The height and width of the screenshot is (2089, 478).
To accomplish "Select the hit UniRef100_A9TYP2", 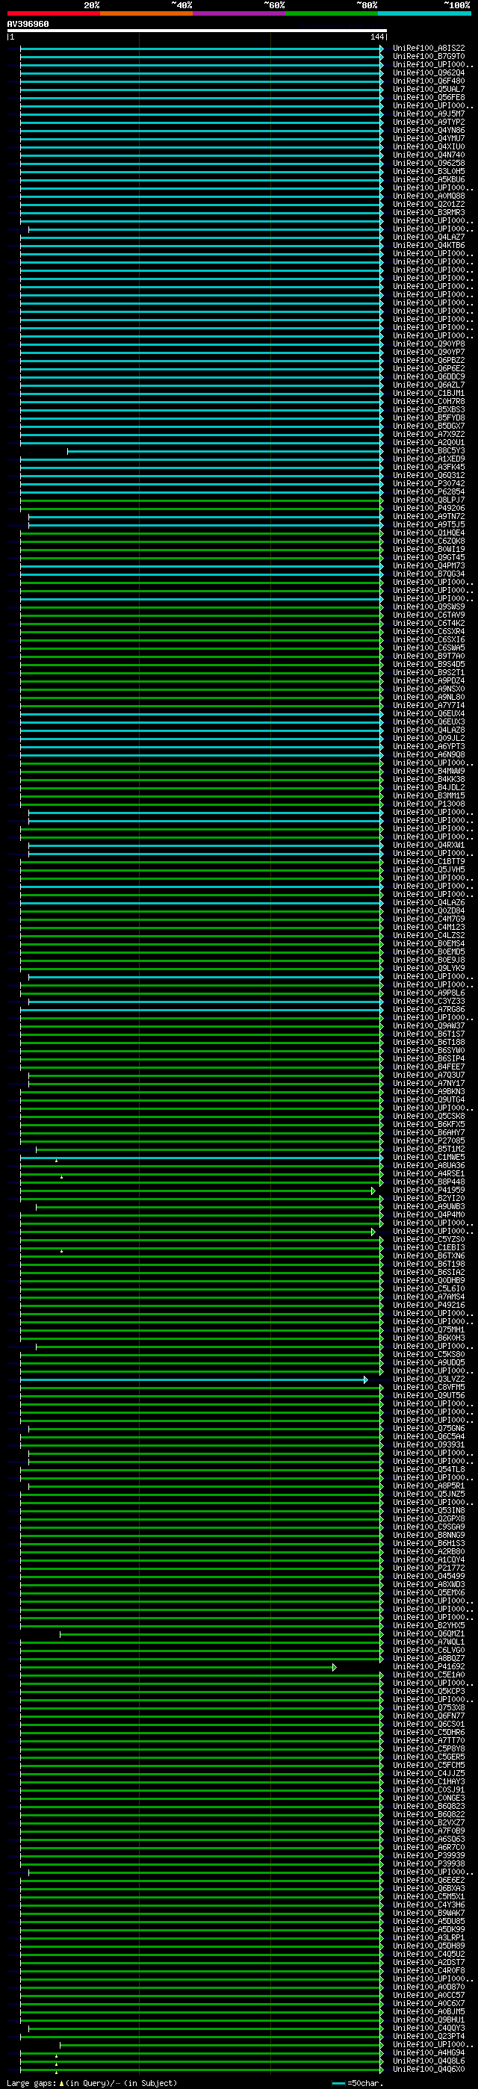I will [429, 122].
